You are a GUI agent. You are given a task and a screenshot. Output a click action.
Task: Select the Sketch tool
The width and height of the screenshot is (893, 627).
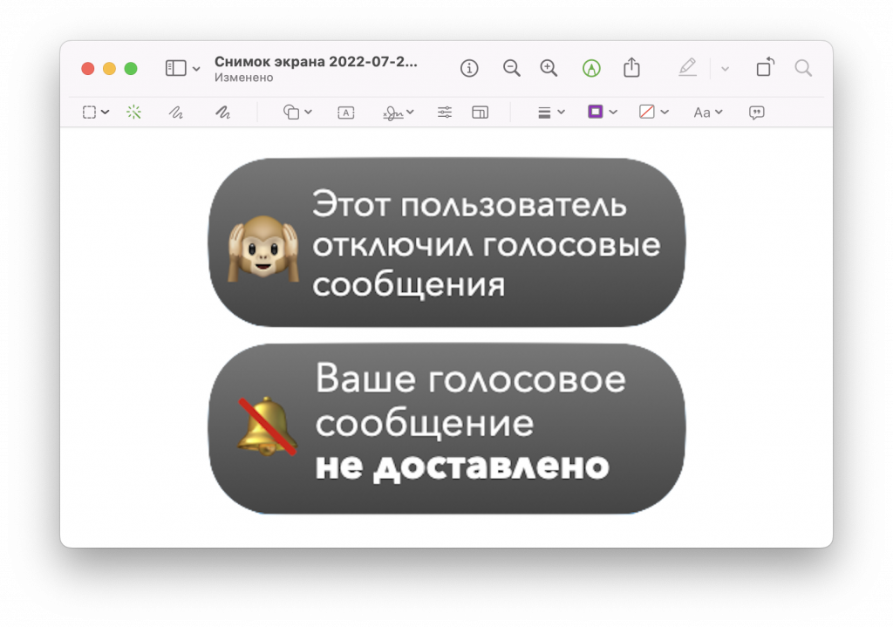click(176, 112)
